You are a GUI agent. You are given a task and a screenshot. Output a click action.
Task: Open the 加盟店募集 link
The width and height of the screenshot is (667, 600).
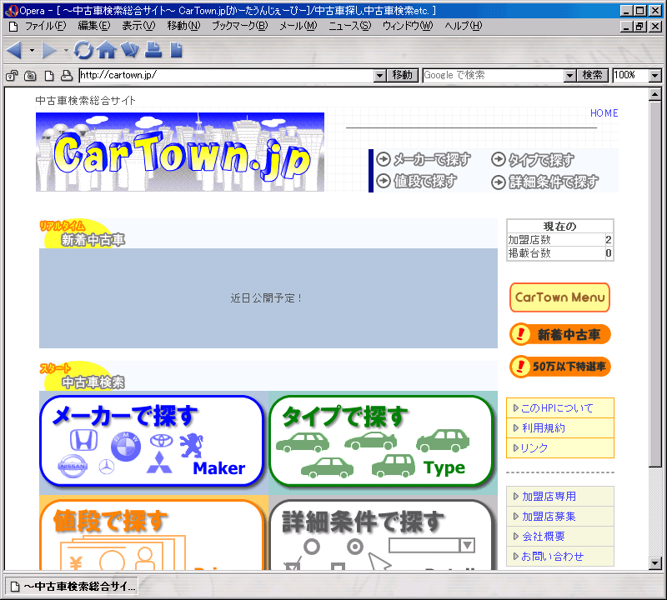[549, 516]
